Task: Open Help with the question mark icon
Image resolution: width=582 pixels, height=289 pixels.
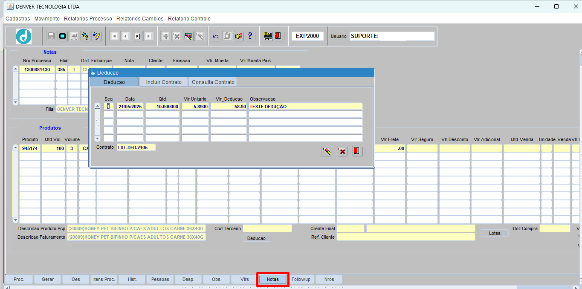Action: pos(250,36)
